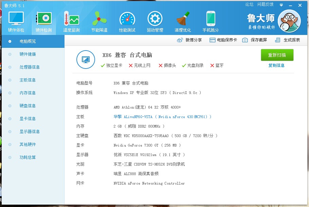Viewport: 309px width, 207px height.
Task: Click the 蓝牙 status item
Action: pos(217,65)
